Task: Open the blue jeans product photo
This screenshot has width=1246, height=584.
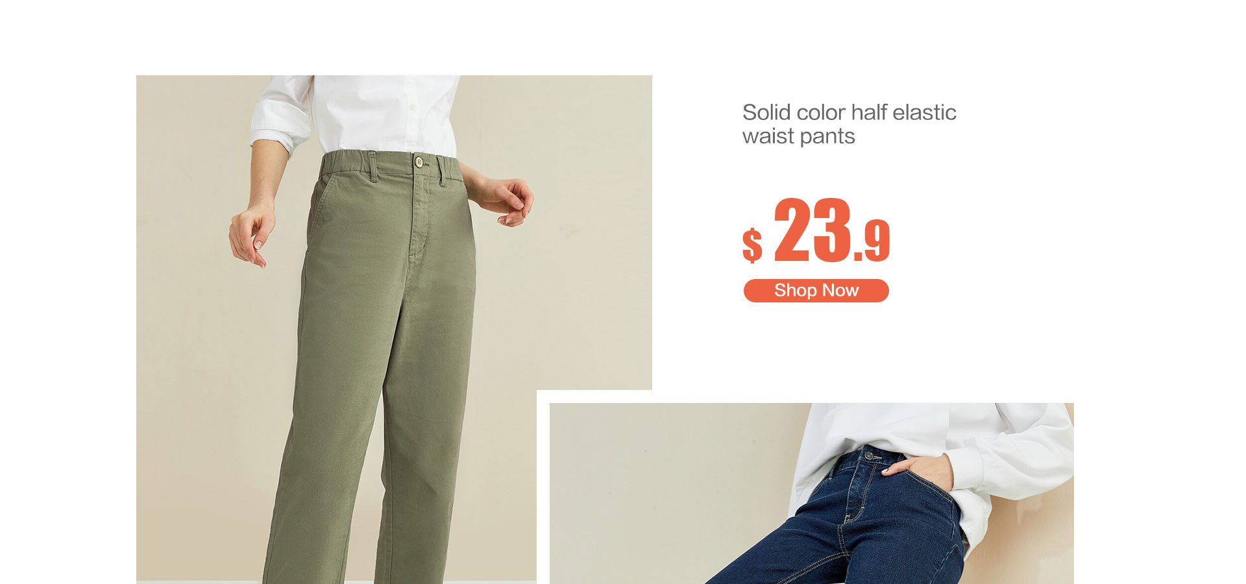Action: click(x=811, y=493)
